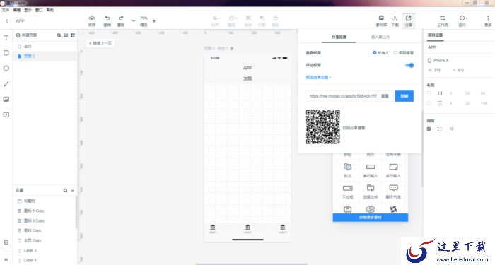Enable the row layout checkbox
The width and height of the screenshot is (495, 265).
[429, 103]
